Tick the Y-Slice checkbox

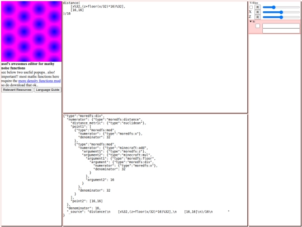point(251,7)
